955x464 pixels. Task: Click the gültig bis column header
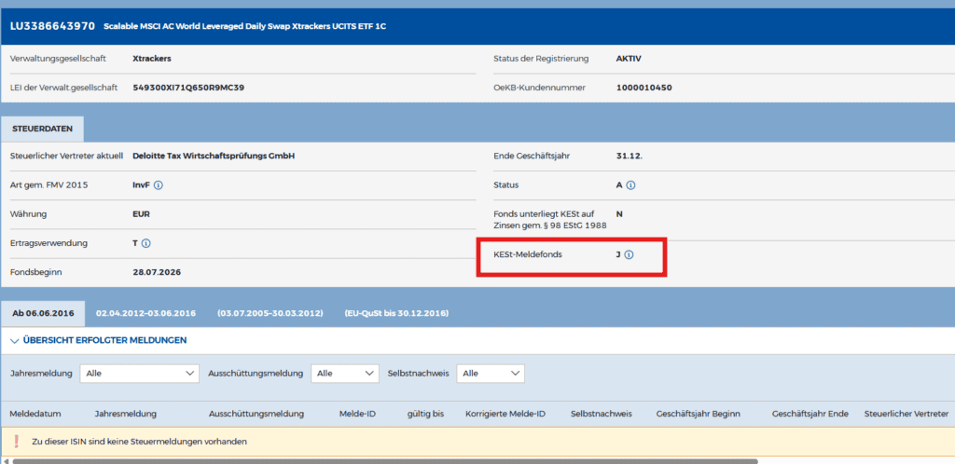pos(425,414)
